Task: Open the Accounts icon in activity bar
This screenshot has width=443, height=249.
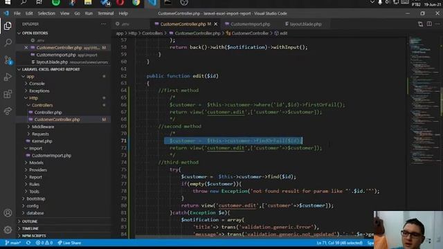Action: tap(8, 213)
